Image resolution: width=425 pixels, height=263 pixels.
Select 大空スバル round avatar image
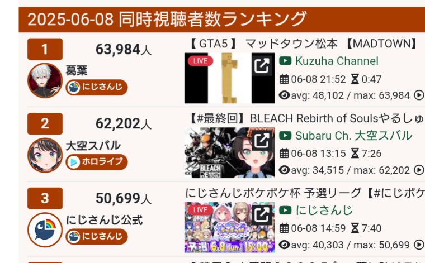tap(45, 155)
